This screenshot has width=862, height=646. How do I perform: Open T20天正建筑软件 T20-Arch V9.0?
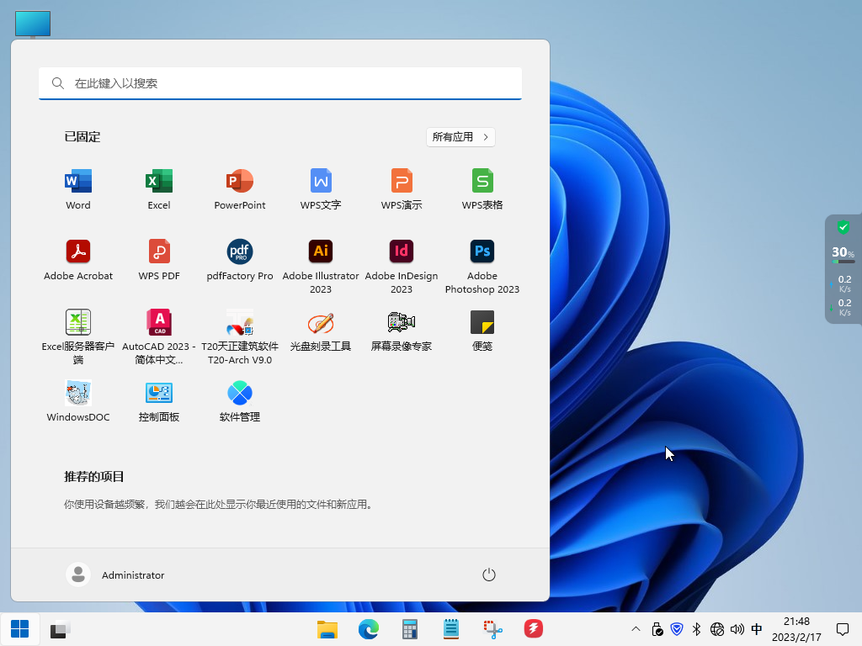[240, 337]
